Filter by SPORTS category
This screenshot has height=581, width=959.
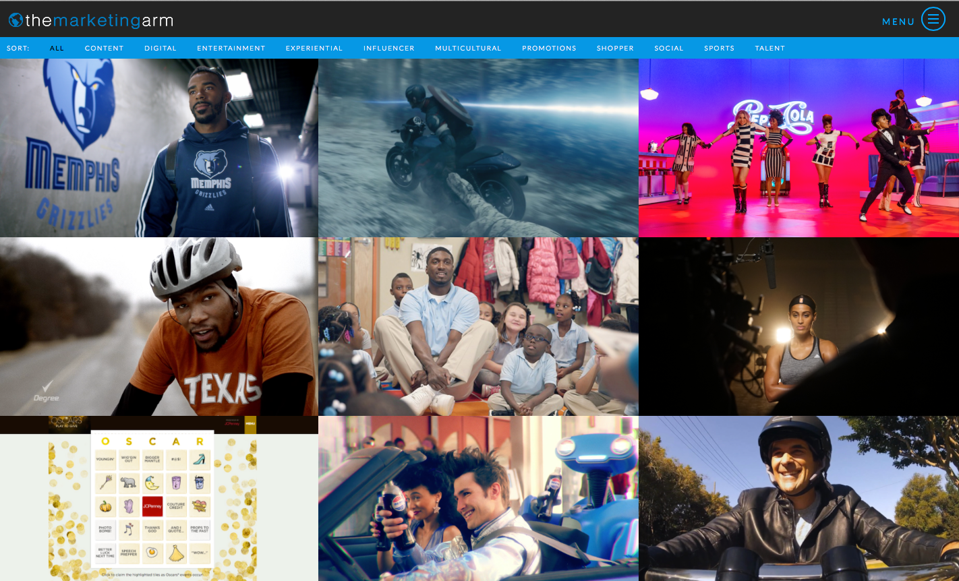[719, 49]
